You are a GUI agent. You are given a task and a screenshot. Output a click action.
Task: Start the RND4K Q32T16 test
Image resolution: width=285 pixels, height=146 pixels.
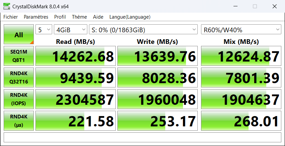coord(19,77)
